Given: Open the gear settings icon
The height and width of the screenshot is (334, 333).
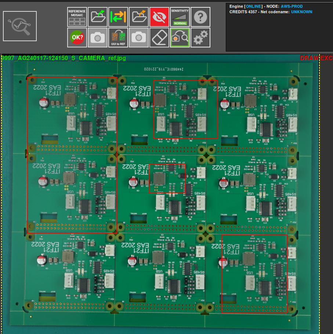Looking at the screenshot, I should click(200, 37).
